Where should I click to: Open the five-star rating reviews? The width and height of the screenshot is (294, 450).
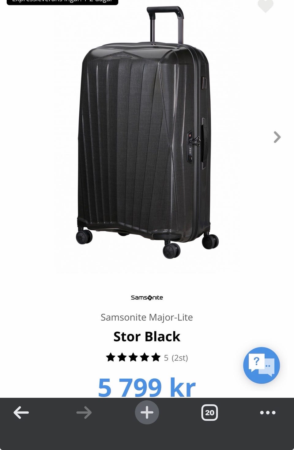pyautogui.click(x=133, y=357)
